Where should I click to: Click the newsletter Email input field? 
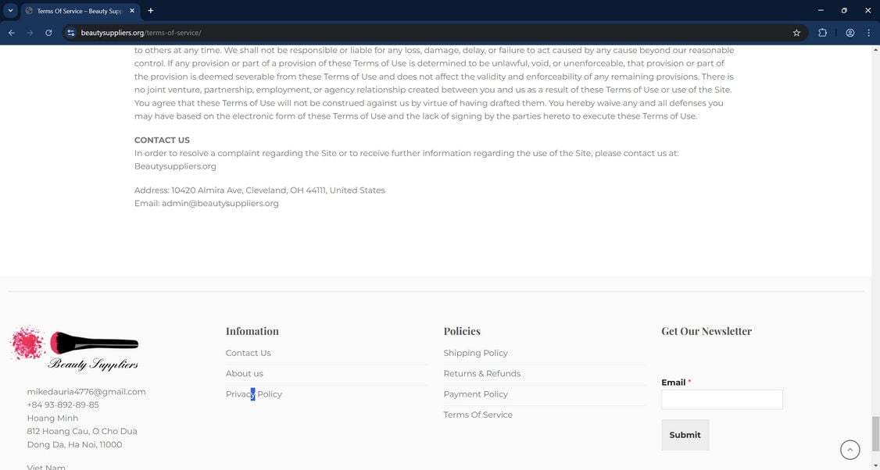point(721,400)
